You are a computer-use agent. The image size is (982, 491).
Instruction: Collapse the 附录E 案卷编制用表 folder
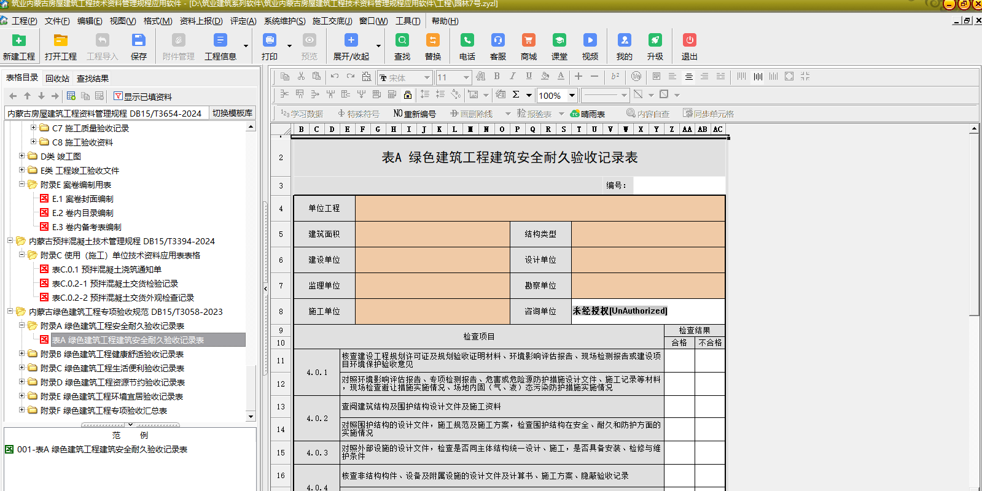[22, 184]
